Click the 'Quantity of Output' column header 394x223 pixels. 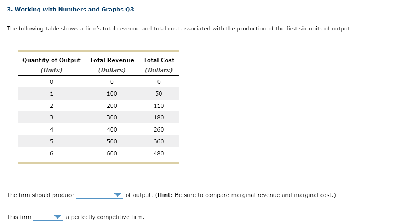[51, 60]
